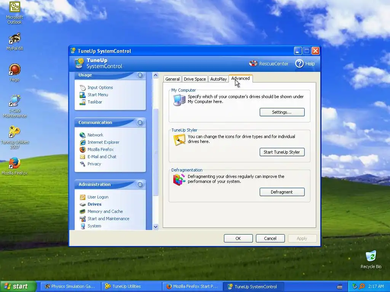
Task: Select the Pego desktop shortcut
Action: coord(14,70)
